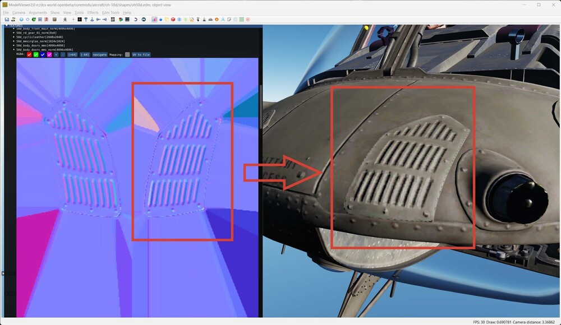Screen dimensions: 561x325
Task: Disable the green G channel checkbox
Action: (36, 54)
